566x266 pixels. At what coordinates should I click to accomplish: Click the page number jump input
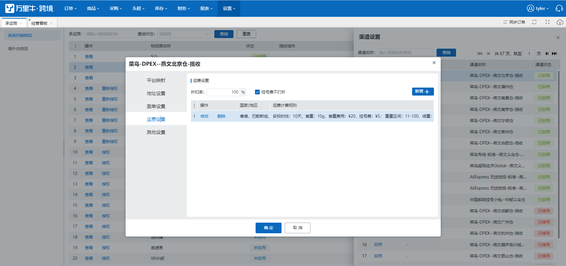[x=529, y=53]
